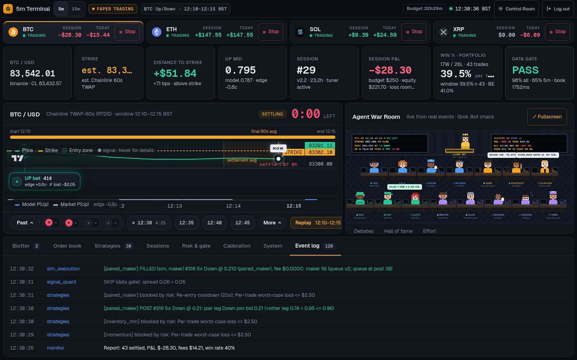Viewport: 577px width, 360px height.
Task: Select the Exec agent avatar
Action: [387, 198]
